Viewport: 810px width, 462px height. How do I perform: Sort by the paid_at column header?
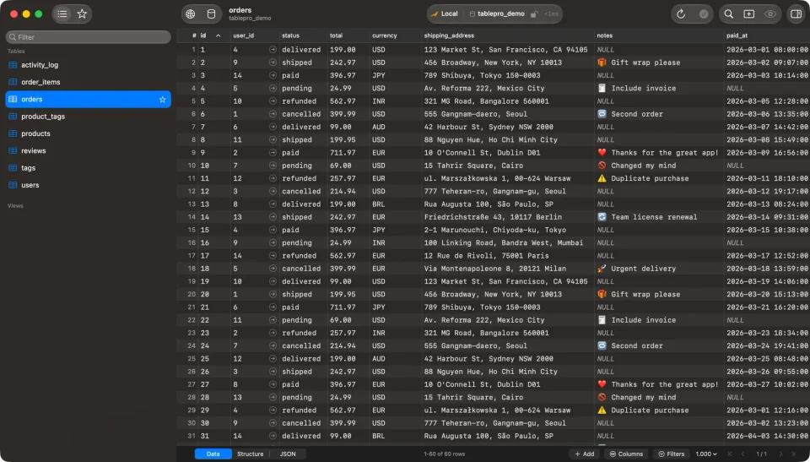click(767, 35)
